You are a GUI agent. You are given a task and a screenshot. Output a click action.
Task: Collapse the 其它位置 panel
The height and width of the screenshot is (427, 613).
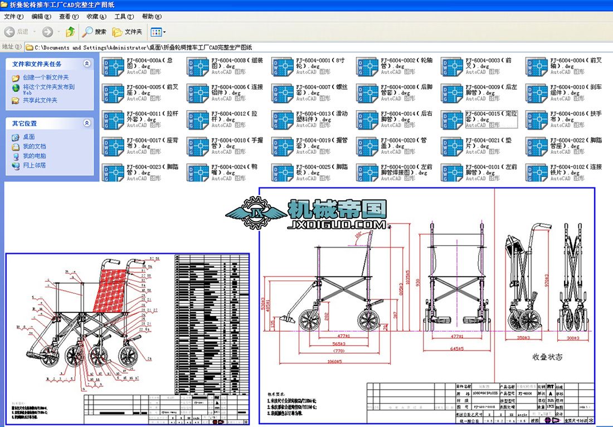87,123
